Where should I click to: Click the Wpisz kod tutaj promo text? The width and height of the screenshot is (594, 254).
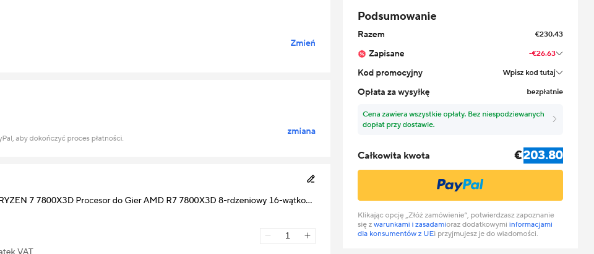[529, 72]
